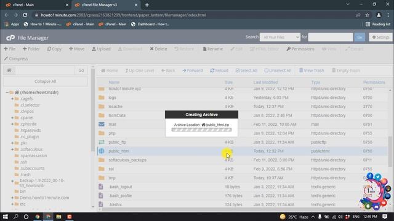Open the File Explorer taskbar icon
The width and height of the screenshot is (394, 221).
pyautogui.click(x=58, y=217)
